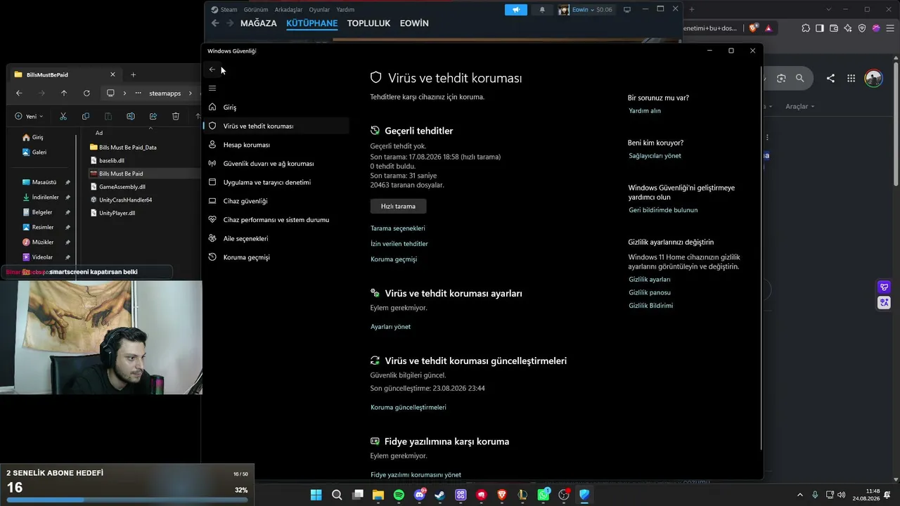
Task: Open Oyunlar menu in Steam
Action: click(319, 10)
